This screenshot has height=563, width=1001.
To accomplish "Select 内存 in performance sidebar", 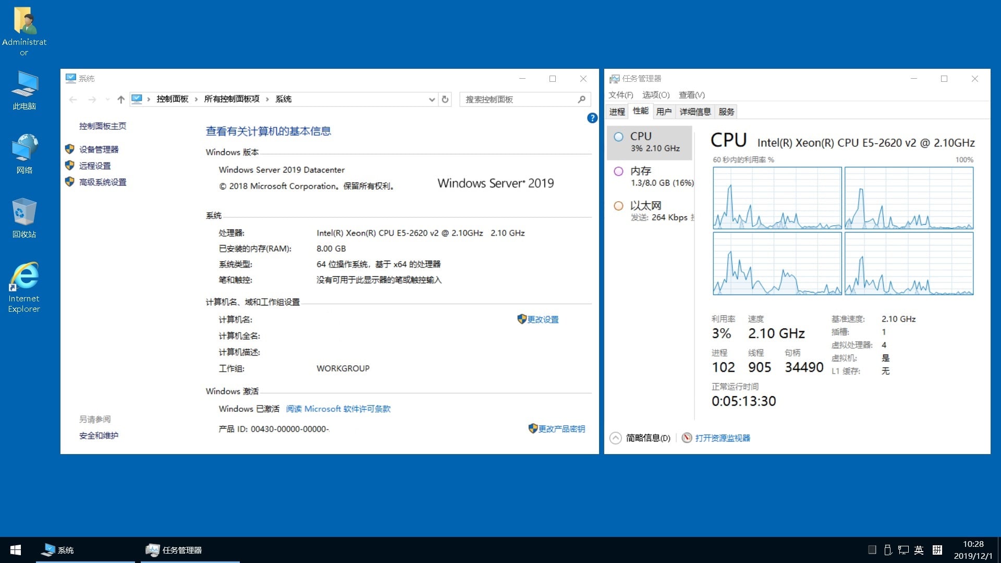I will 650,177.
